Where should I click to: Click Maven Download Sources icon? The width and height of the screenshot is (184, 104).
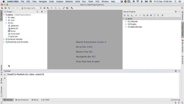(x=132, y=15)
